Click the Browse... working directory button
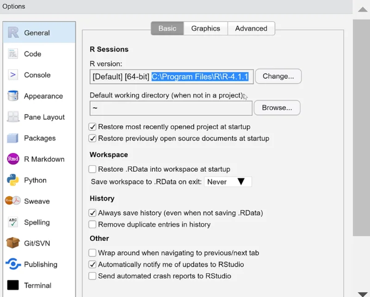Viewport: 370px width, 297px height. pyautogui.click(x=277, y=108)
